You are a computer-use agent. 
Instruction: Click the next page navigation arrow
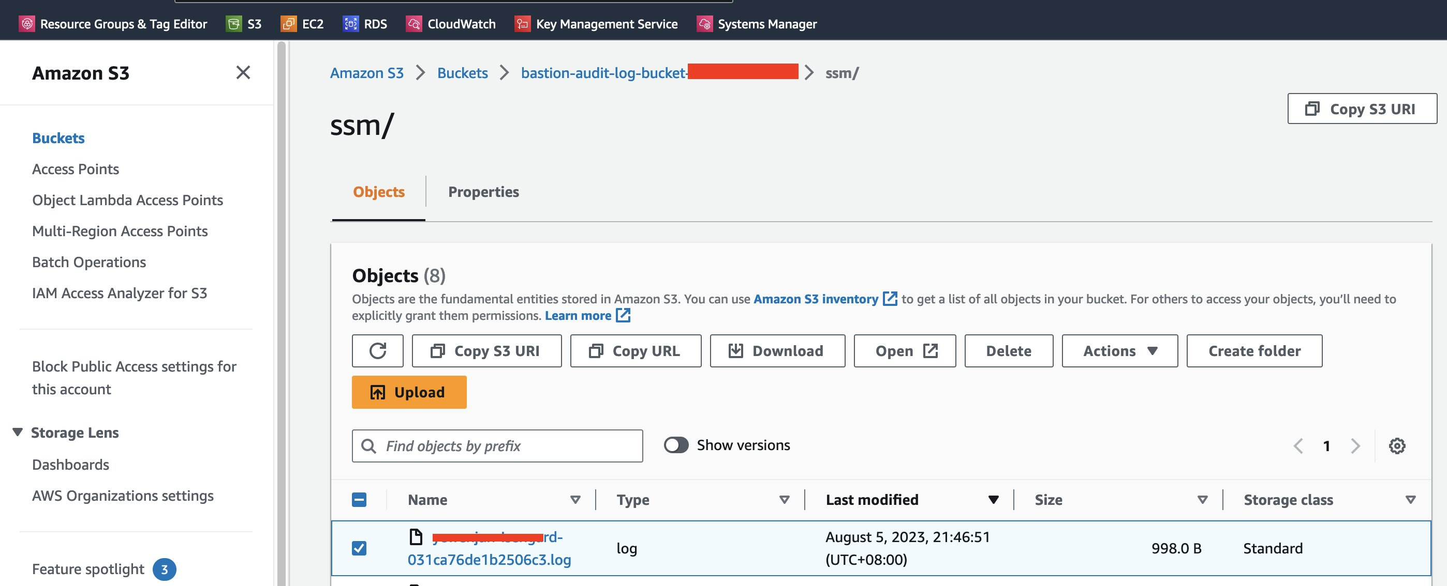(1355, 445)
